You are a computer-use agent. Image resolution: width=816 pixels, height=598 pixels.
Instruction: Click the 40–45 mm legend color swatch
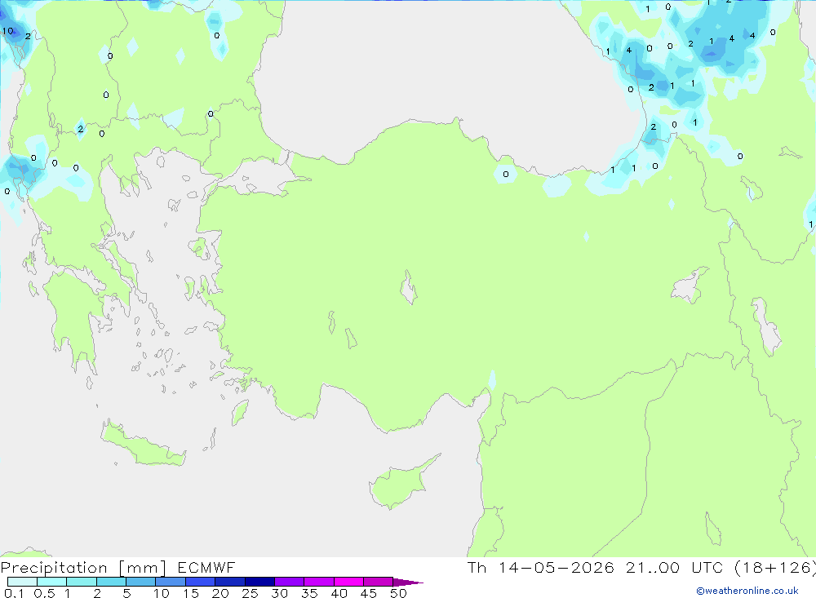click(348, 582)
